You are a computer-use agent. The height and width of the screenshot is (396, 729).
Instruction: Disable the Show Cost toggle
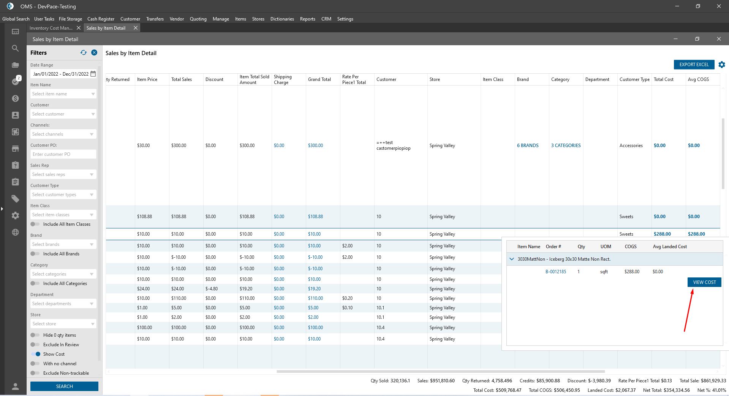[35, 354]
